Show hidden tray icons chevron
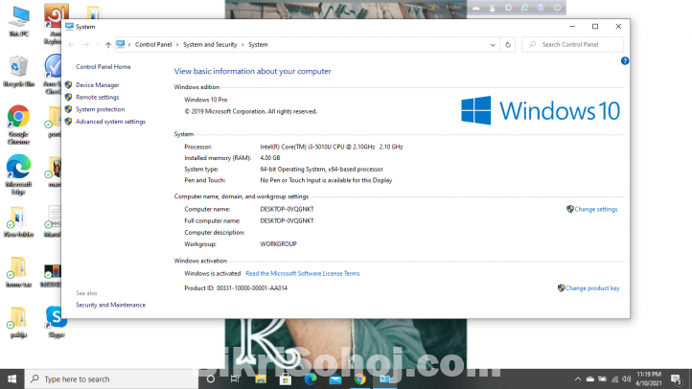 tap(577, 378)
